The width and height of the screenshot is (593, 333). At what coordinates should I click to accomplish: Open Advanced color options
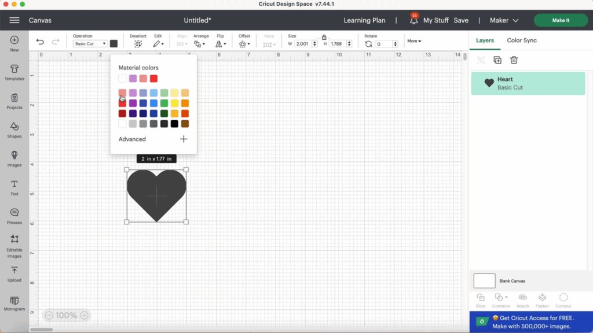pos(132,139)
